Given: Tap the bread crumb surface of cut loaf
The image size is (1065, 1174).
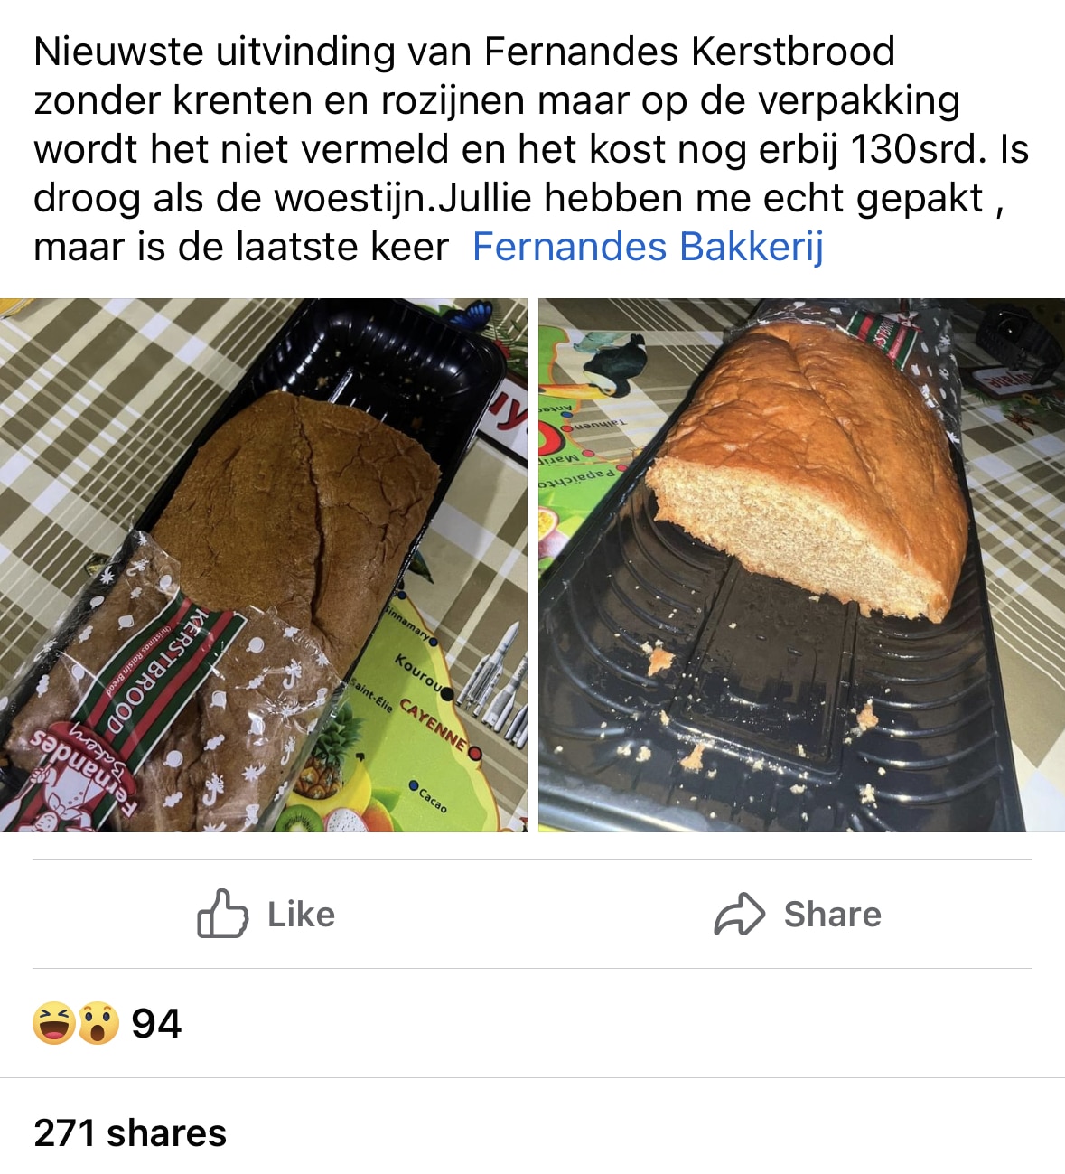Looking at the screenshot, I should (795, 533).
